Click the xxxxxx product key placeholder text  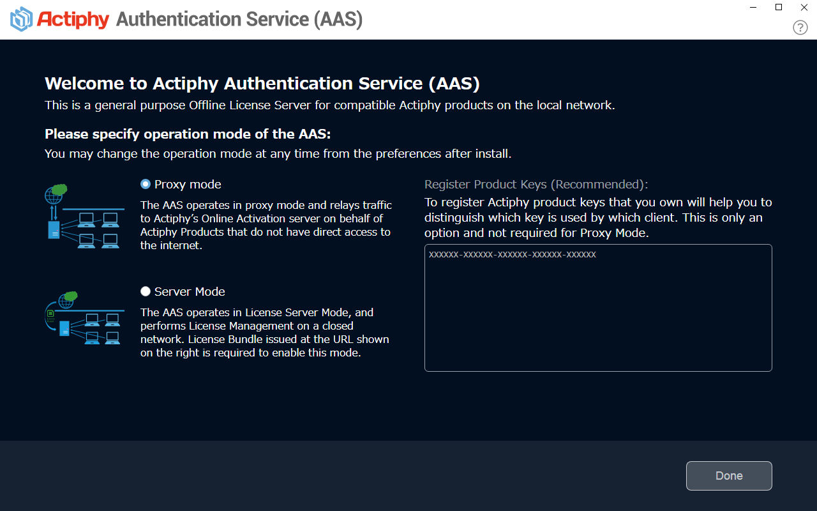512,254
